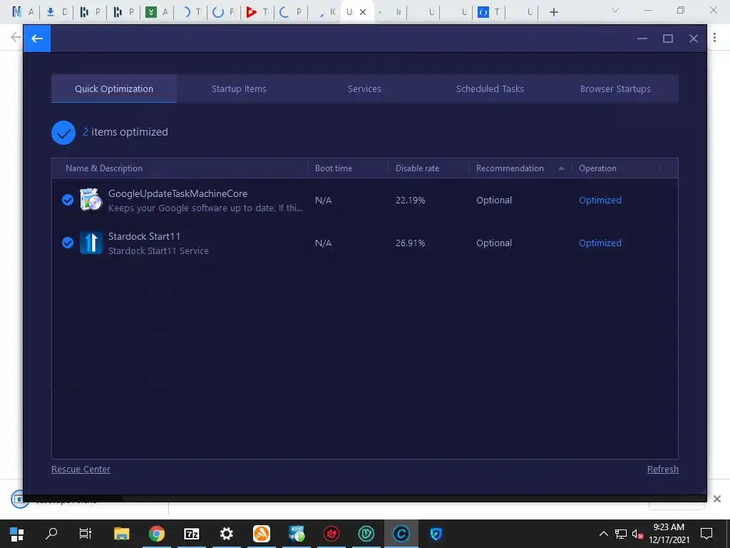
Task: Click the muted volume icon in the tray
Action: pyautogui.click(x=637, y=534)
